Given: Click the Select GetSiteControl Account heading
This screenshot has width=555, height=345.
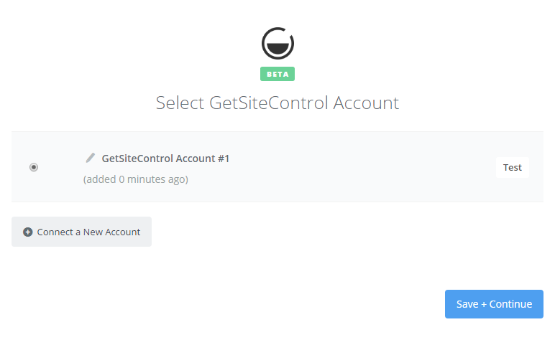Looking at the screenshot, I should click(x=277, y=103).
